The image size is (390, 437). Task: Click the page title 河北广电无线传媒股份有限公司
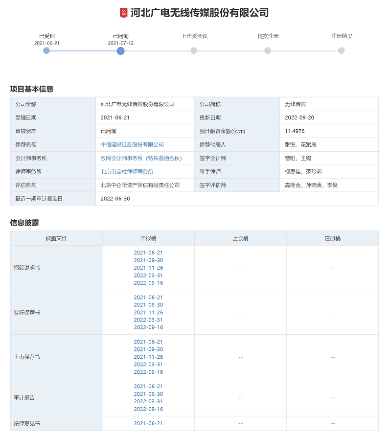200,13
